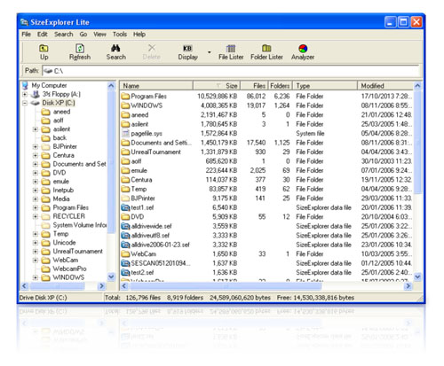Select alldrivewide.sef data file
The image size is (444, 366).
coord(147,226)
